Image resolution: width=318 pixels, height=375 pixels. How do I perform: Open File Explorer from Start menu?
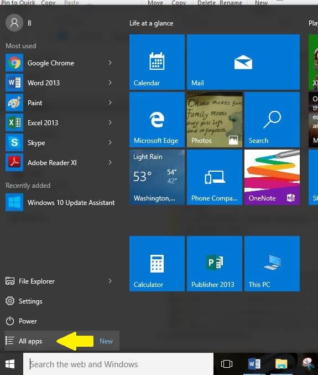click(x=62, y=281)
